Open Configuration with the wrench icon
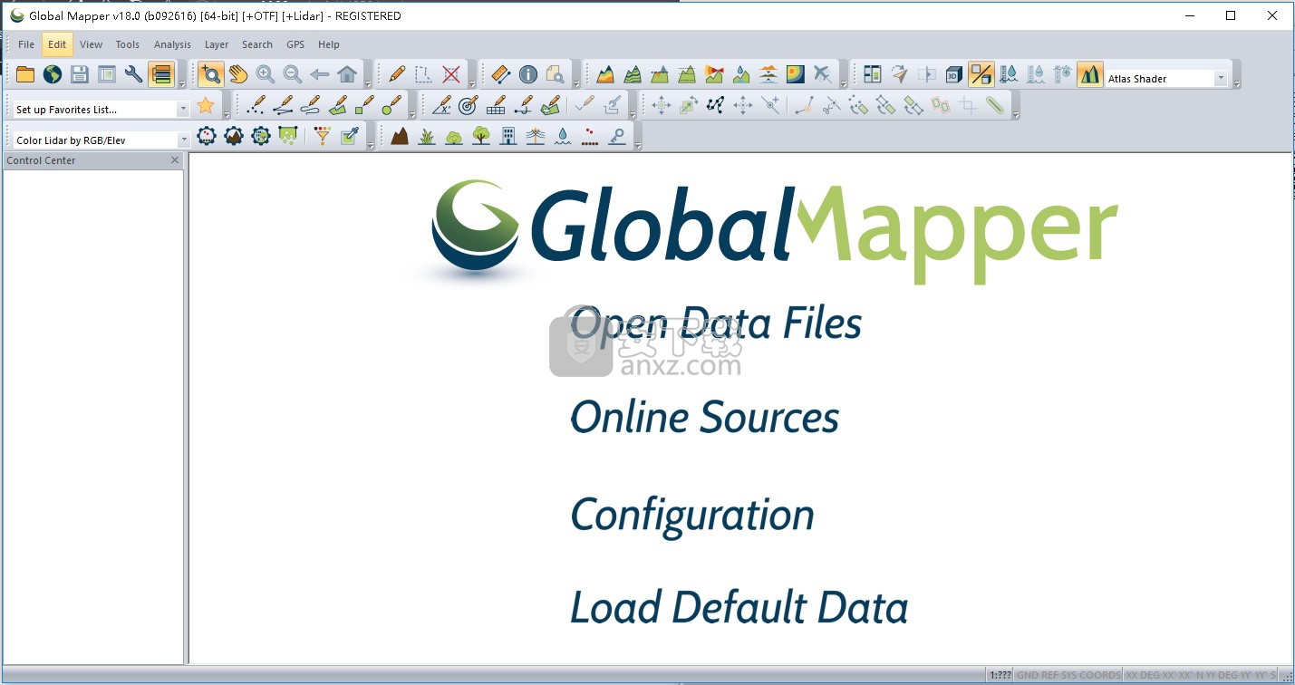This screenshot has width=1295, height=685. (133, 74)
